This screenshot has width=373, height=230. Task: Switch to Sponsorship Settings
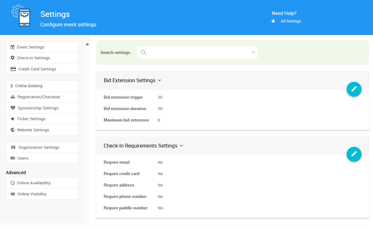(38, 108)
